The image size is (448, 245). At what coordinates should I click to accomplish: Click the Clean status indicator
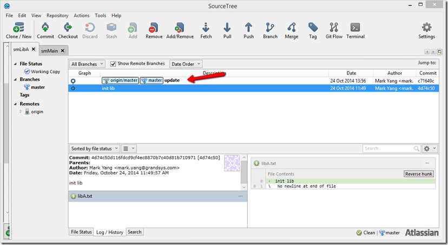click(366, 233)
